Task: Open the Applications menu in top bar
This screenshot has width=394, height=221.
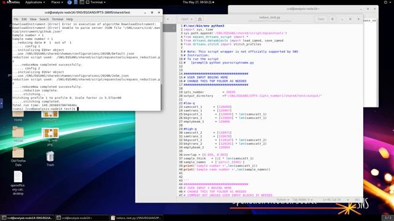Action: [x=35, y=2]
